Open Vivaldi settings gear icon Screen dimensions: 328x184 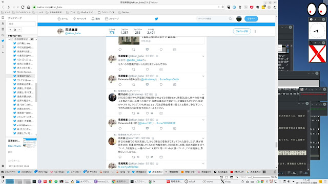tap(3, 166)
